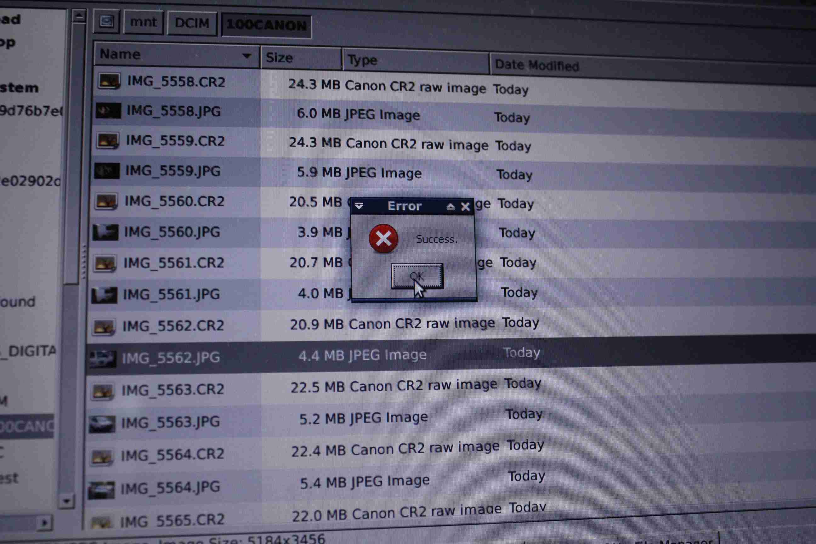816x544 pixels.
Task: Click the sidebar scroll down arrow
Action: 66,501
